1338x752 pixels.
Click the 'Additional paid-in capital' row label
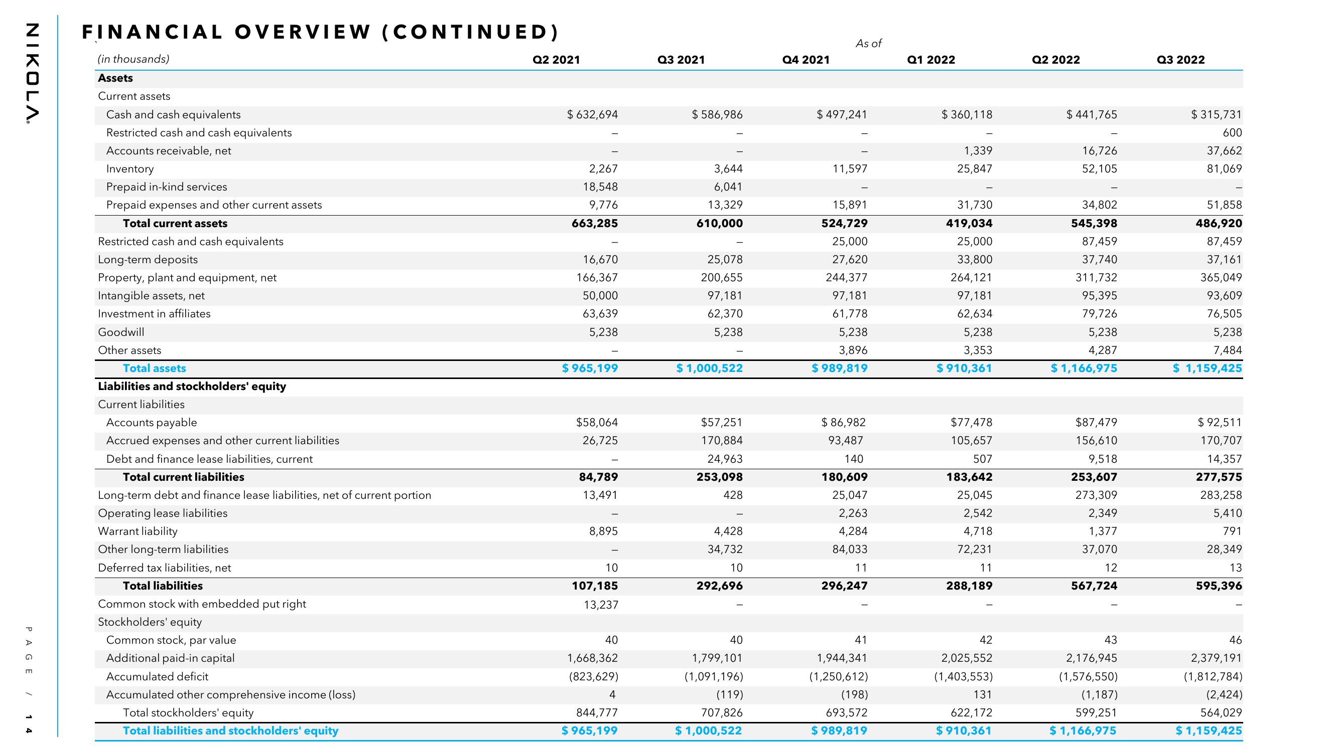pyautogui.click(x=170, y=658)
